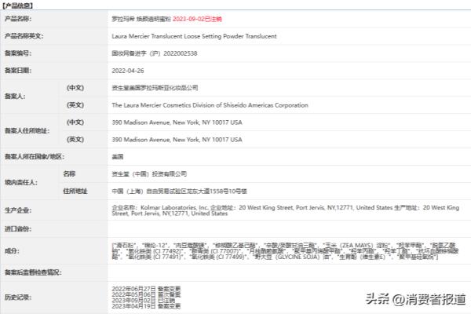Click the '境内责任人:' row label

pyautogui.click(x=21, y=182)
